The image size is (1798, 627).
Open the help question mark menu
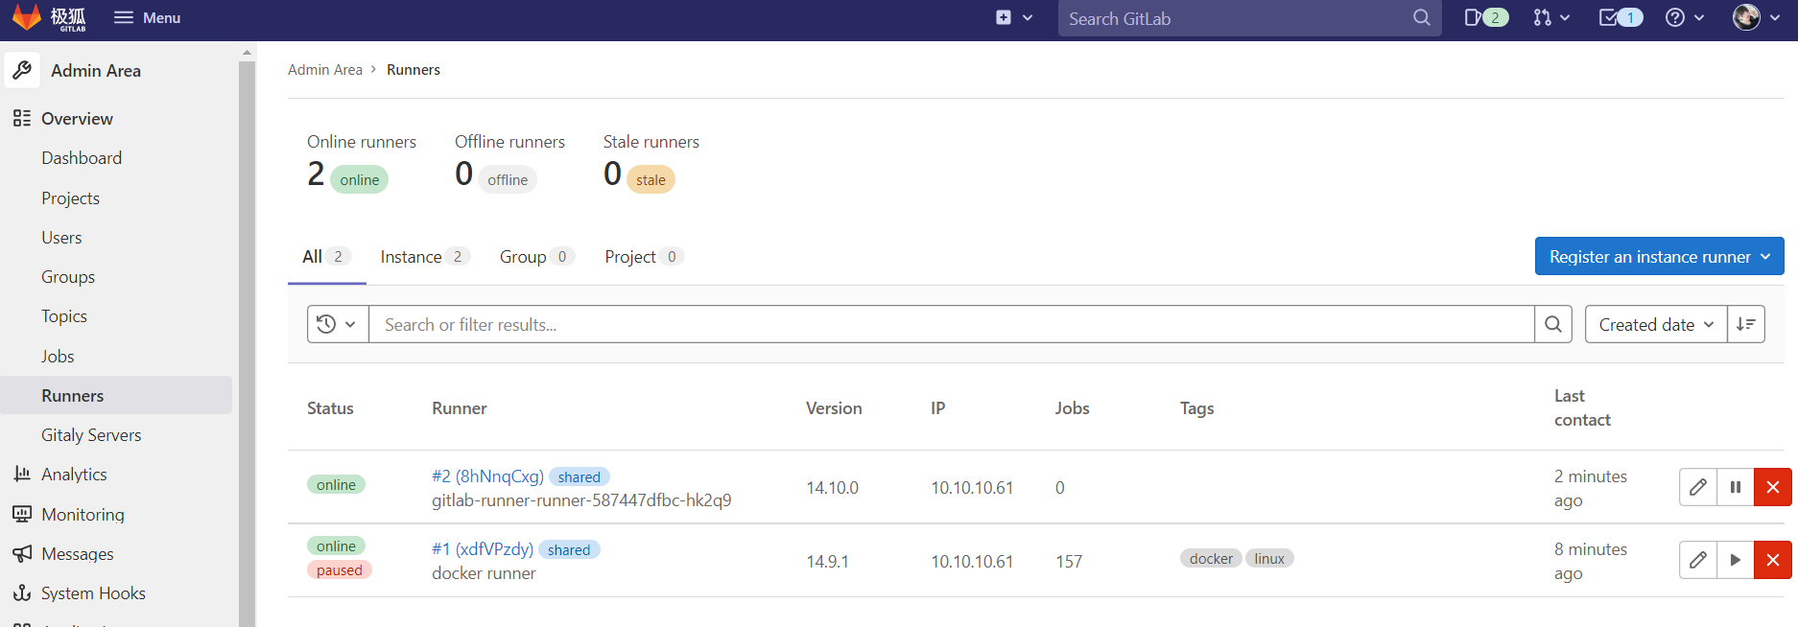[x=1685, y=17]
